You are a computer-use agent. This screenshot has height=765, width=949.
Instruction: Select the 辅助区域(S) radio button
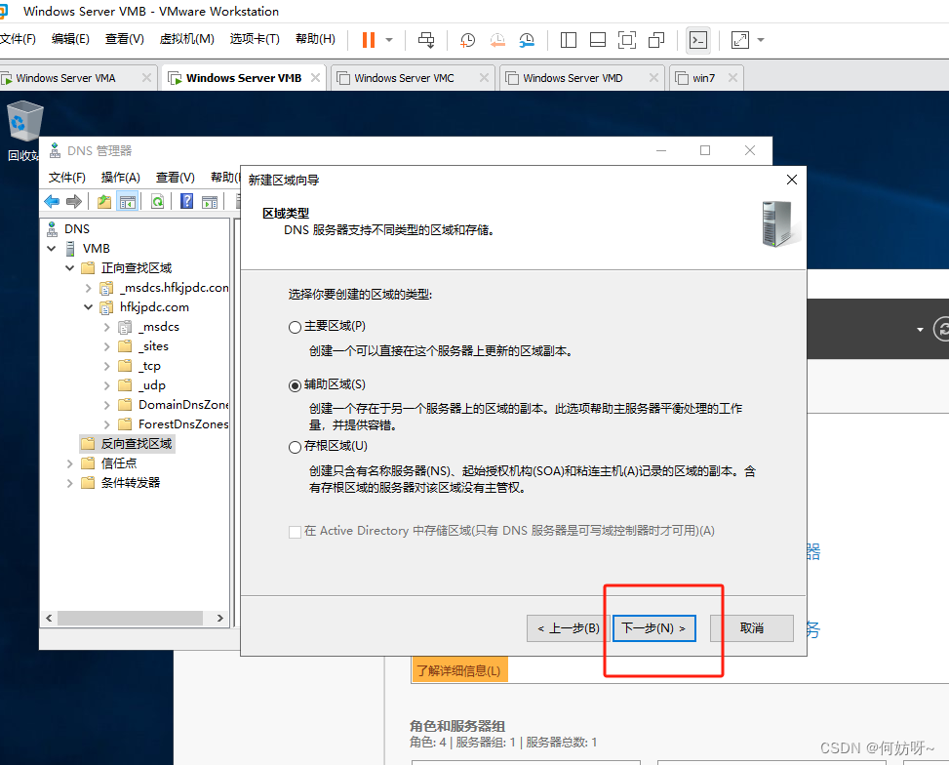tap(296, 385)
